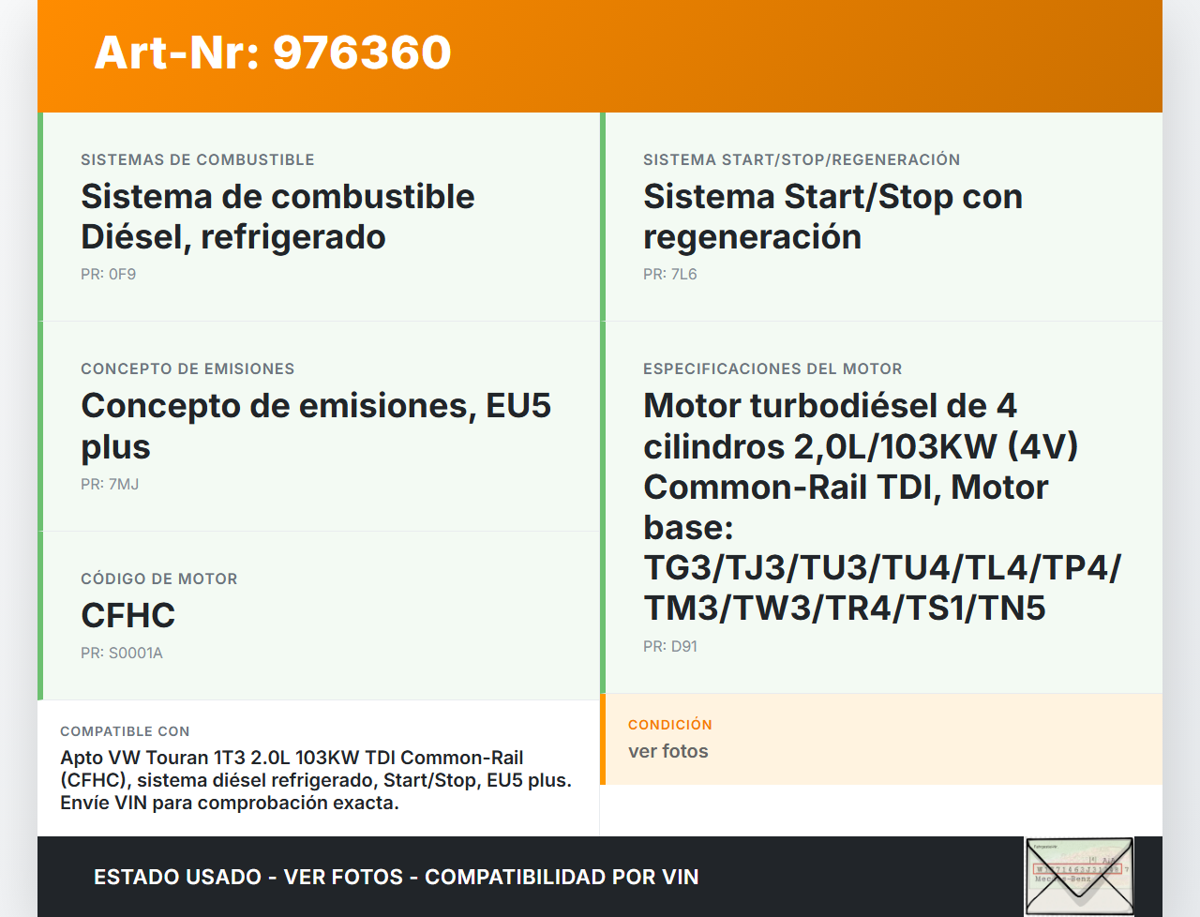Select 'Sistema Start/Stop con regeneración' text
Screen dimensions: 1200x917
pos(833,217)
